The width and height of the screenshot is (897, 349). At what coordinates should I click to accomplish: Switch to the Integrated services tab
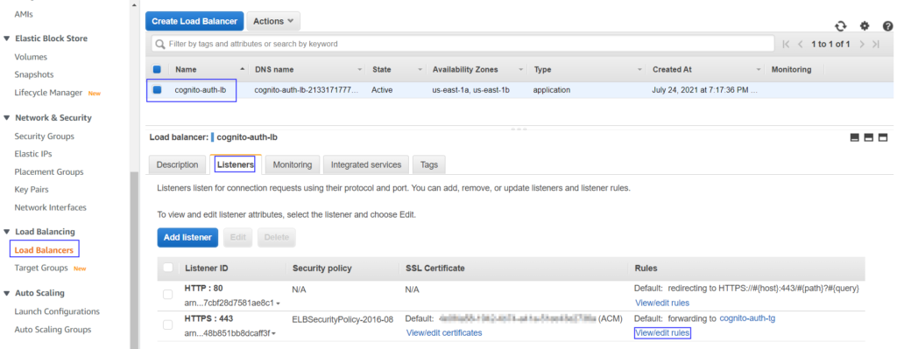(x=366, y=164)
